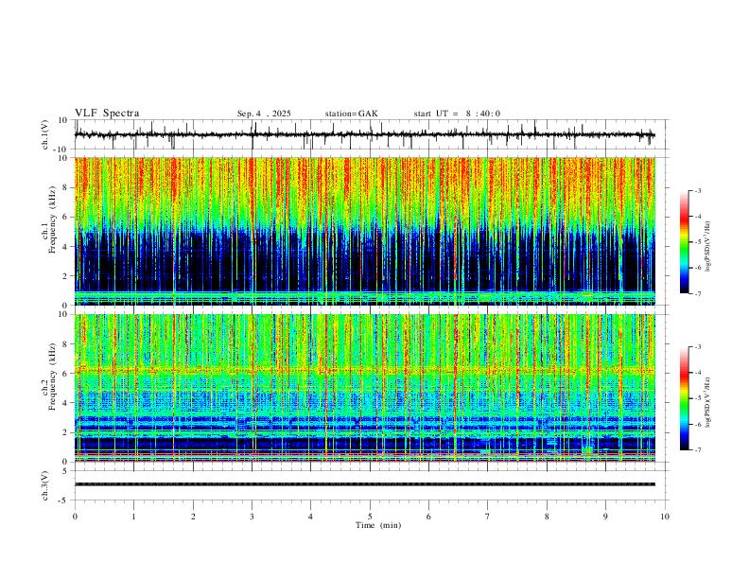Click inside the ch.1 spectrogram panel
Image resolution: width=749 pixels, height=579 pixels.
pyautogui.click(x=365, y=231)
